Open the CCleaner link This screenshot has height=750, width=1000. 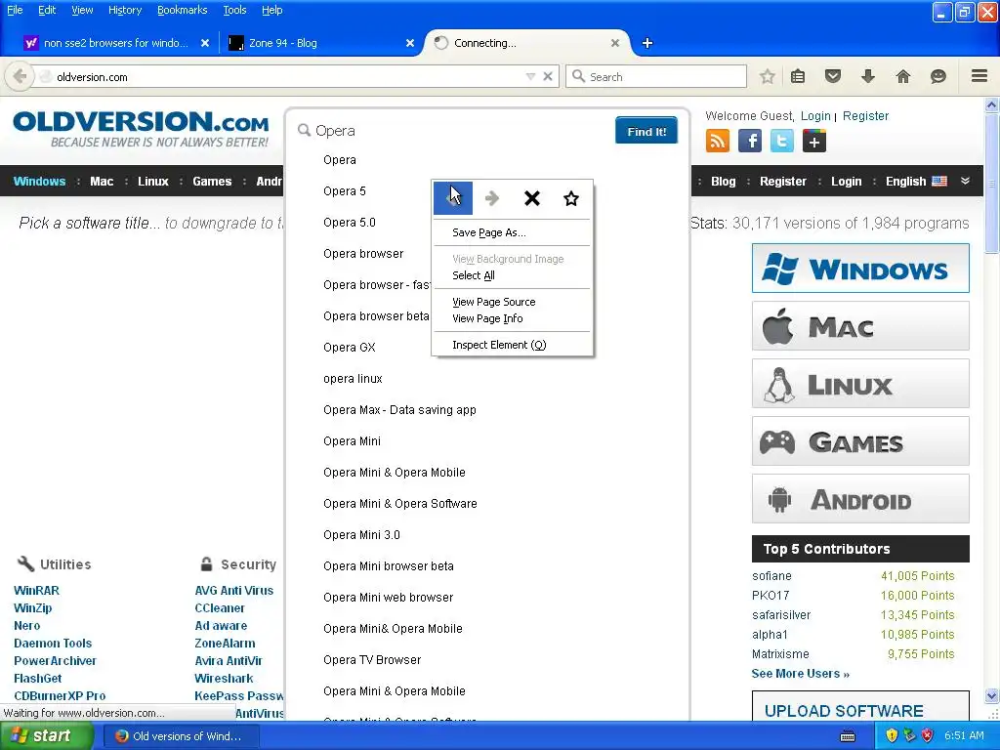tap(220, 608)
